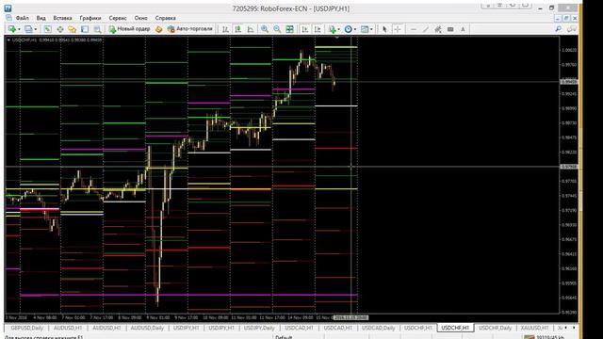603x339 pixels.
Task: Toggle the Terminal panel
Action: coord(85,29)
